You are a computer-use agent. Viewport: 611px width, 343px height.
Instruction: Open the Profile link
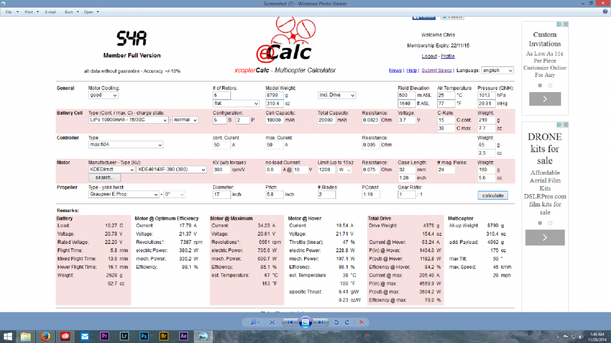(448, 56)
